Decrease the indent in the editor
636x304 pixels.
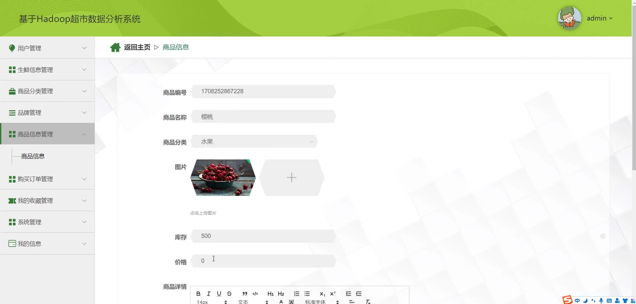click(x=348, y=294)
